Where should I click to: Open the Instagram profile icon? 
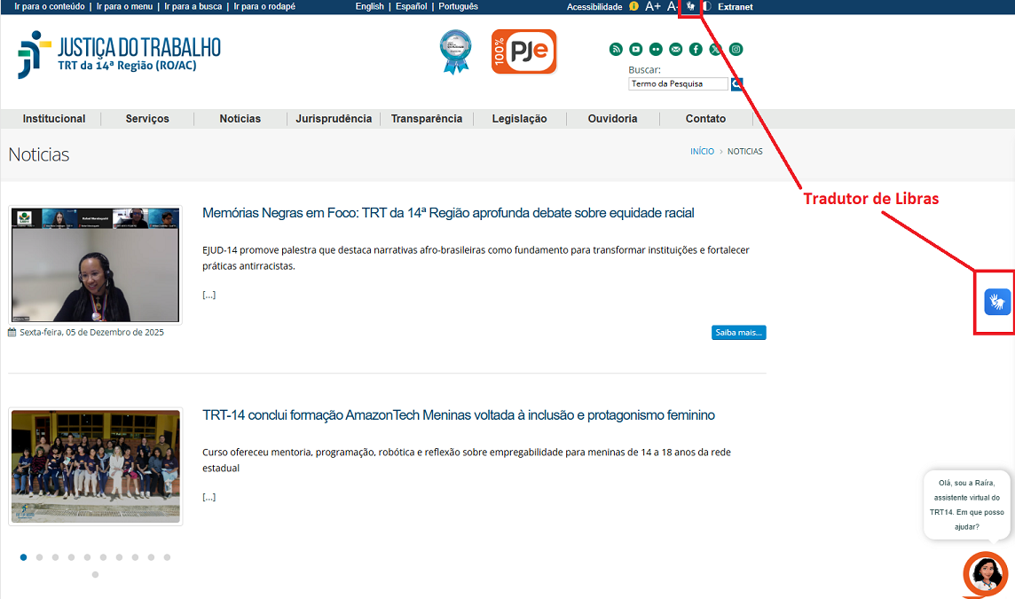click(736, 50)
